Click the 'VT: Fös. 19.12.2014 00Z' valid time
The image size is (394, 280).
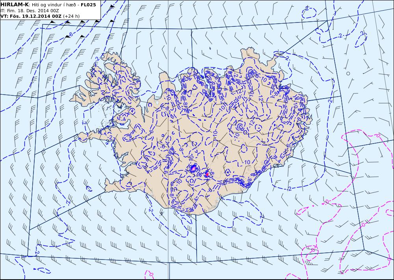[x=31, y=16]
